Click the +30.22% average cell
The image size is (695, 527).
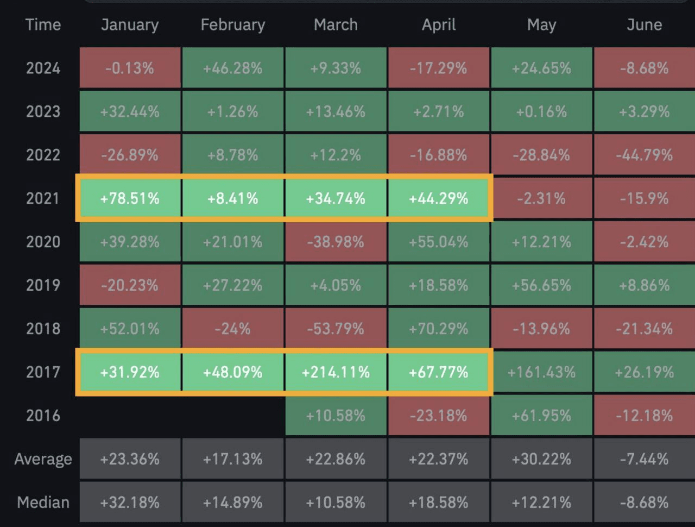coord(541,459)
